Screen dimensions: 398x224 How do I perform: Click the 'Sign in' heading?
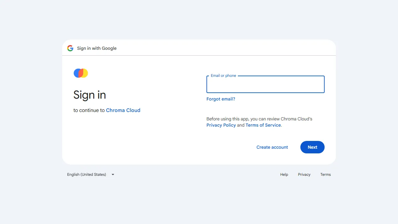click(90, 95)
